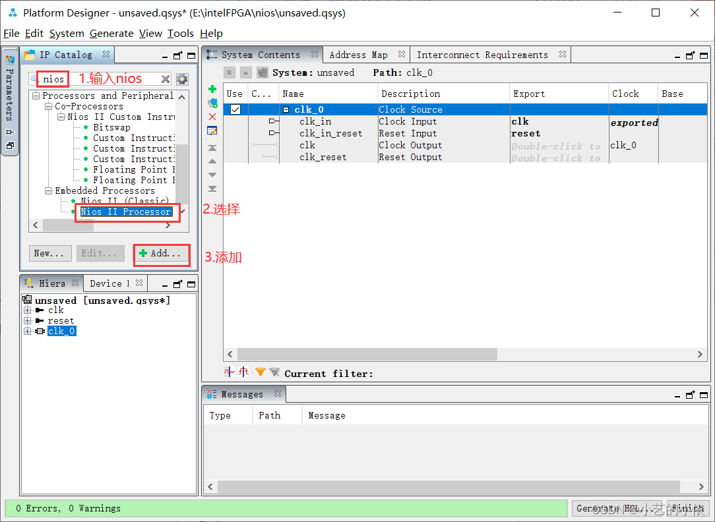Open the File menu

coord(11,33)
